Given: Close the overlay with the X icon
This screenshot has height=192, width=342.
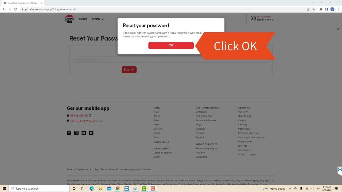Looking at the screenshot, I should (338, 29).
